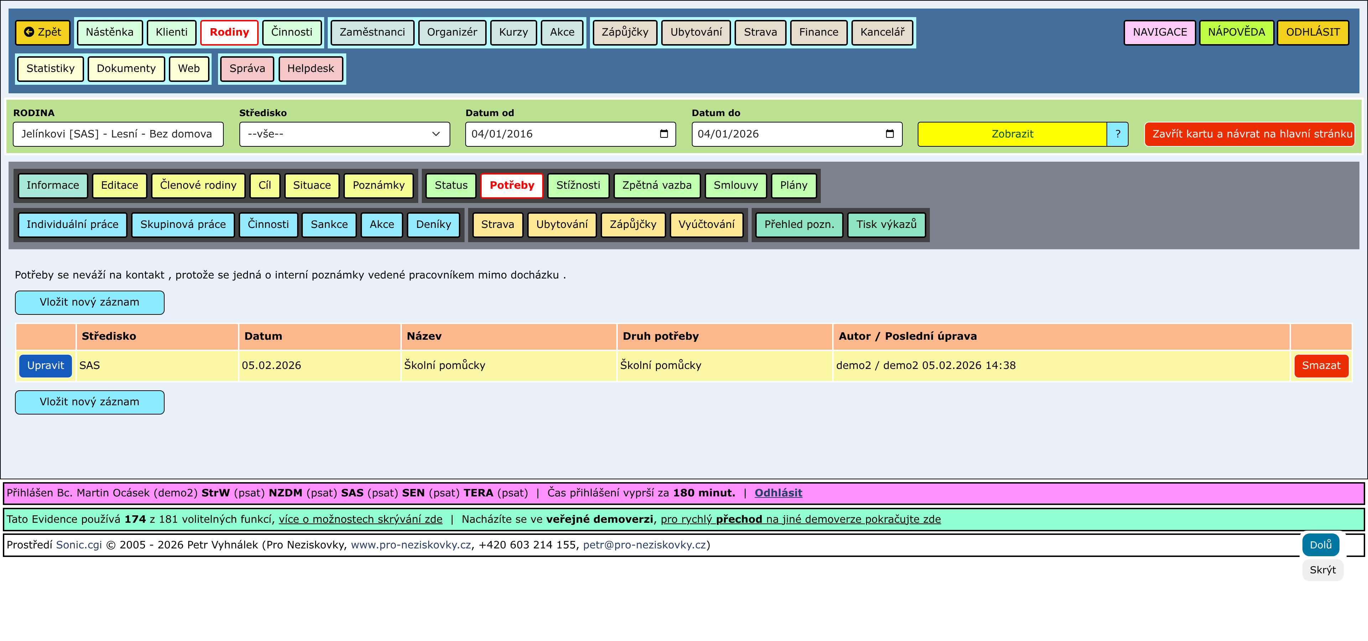Click the Odhlásit link in pink bar
This screenshot has height=641, width=1368.
click(778, 493)
